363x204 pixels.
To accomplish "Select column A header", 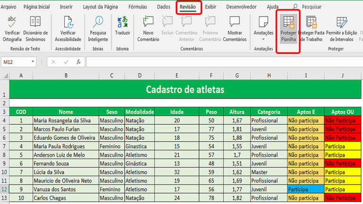I will click(21, 76).
